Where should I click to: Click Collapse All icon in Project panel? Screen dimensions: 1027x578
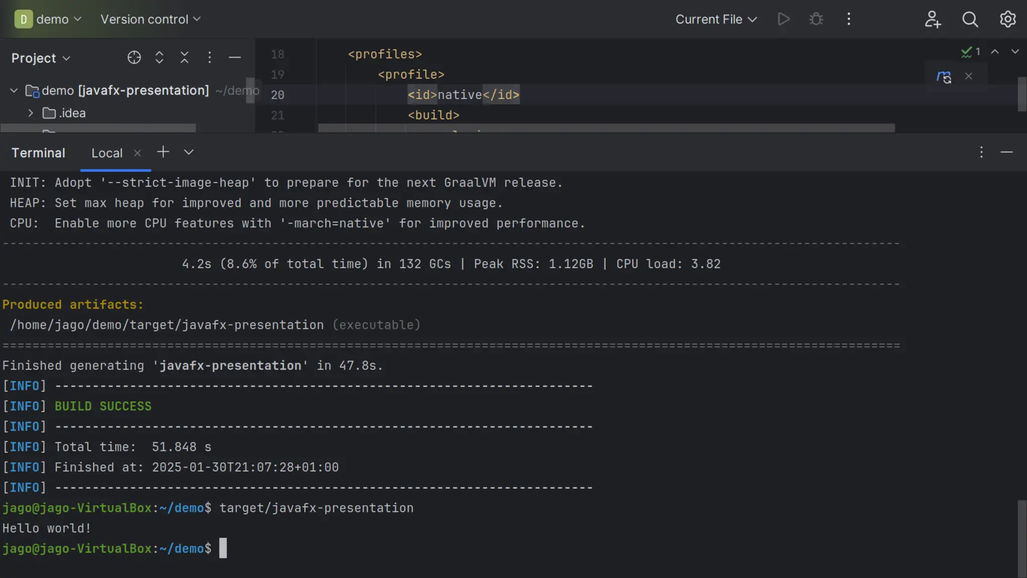[185, 58]
